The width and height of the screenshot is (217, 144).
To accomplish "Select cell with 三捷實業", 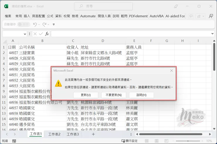I will [42, 53].
